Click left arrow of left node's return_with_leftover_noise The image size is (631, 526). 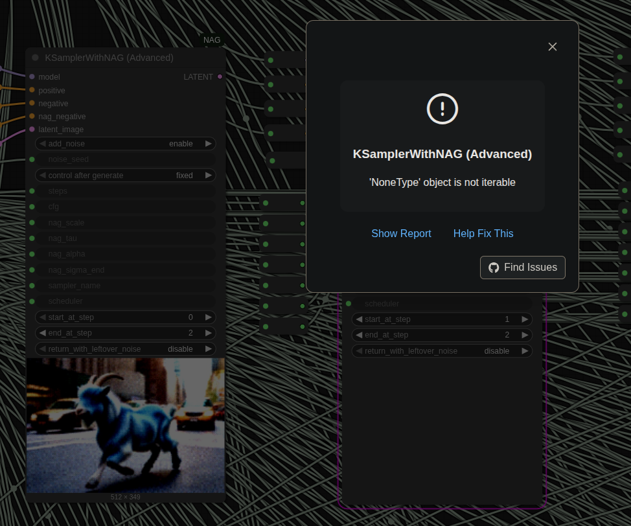(x=42, y=349)
